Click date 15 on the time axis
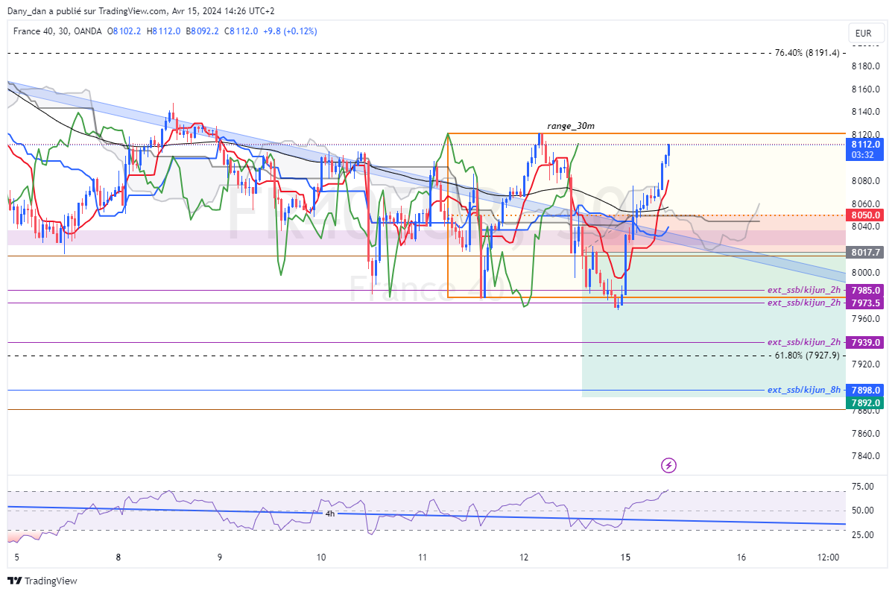 (625, 557)
